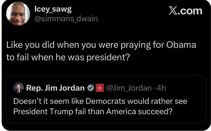Click "President Trump" in the quoted post
The height and width of the screenshot is (131, 211).
(41, 112)
